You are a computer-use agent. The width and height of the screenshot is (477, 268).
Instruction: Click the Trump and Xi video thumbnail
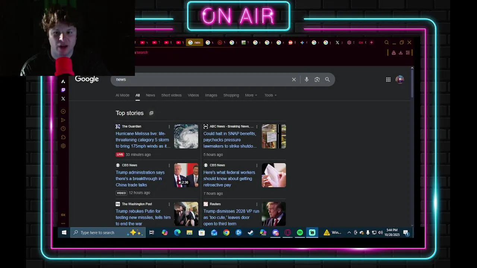click(x=186, y=175)
